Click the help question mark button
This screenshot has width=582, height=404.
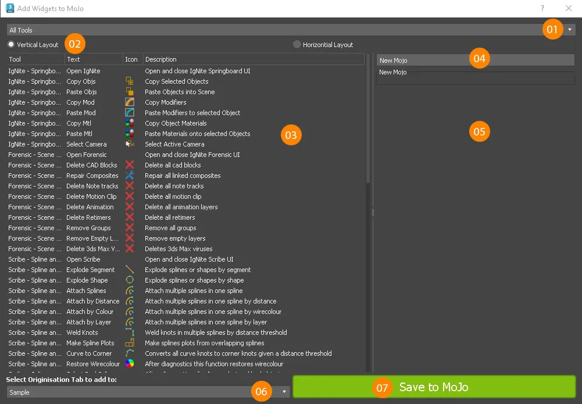(542, 8)
